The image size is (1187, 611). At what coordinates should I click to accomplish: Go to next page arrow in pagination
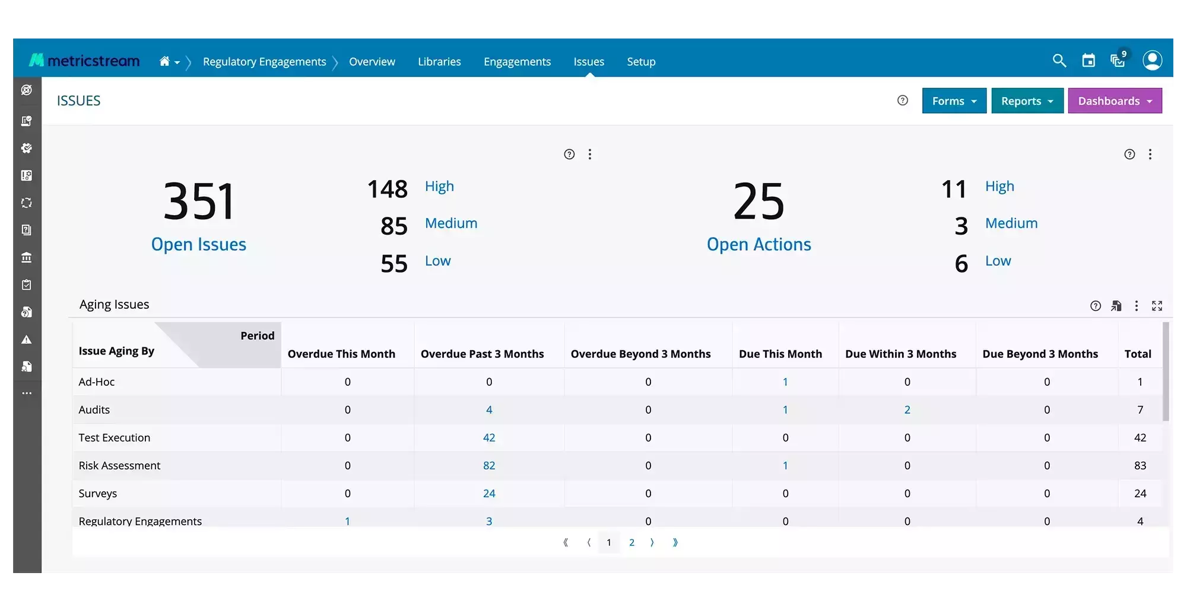652,542
